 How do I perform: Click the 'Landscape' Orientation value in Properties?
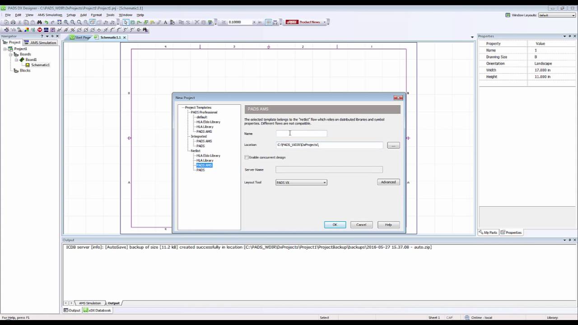[543, 64]
